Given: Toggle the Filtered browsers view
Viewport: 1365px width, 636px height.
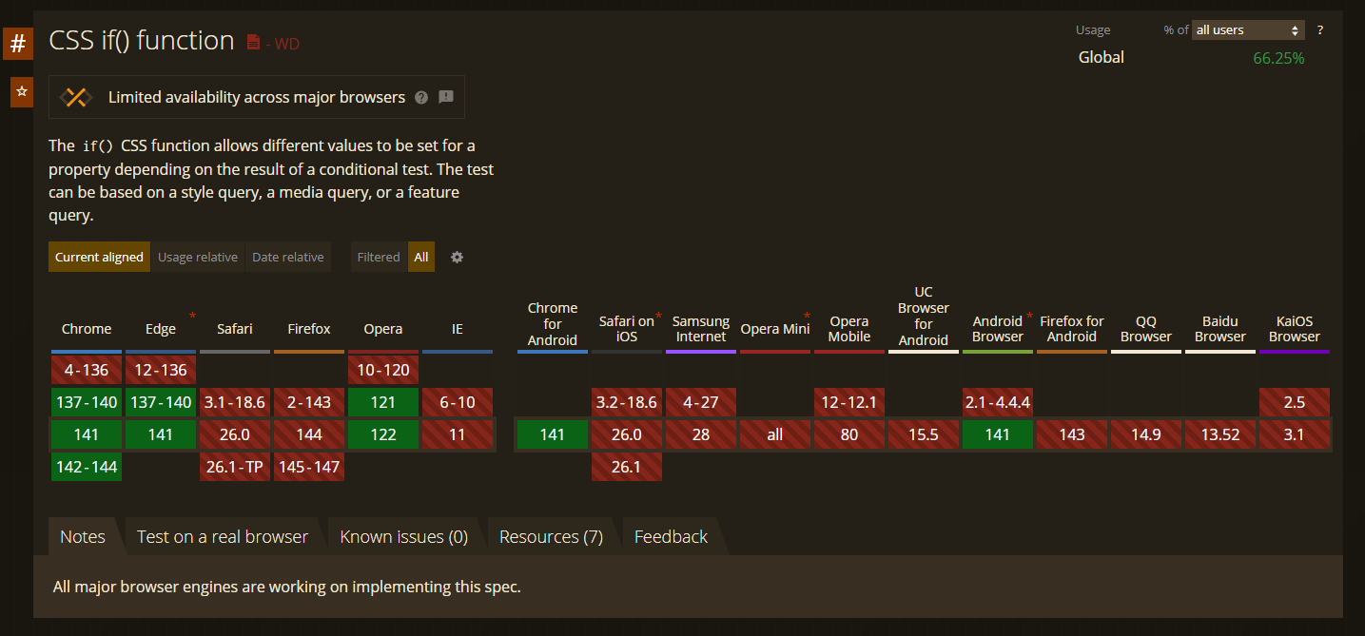Looking at the screenshot, I should click(x=379, y=257).
